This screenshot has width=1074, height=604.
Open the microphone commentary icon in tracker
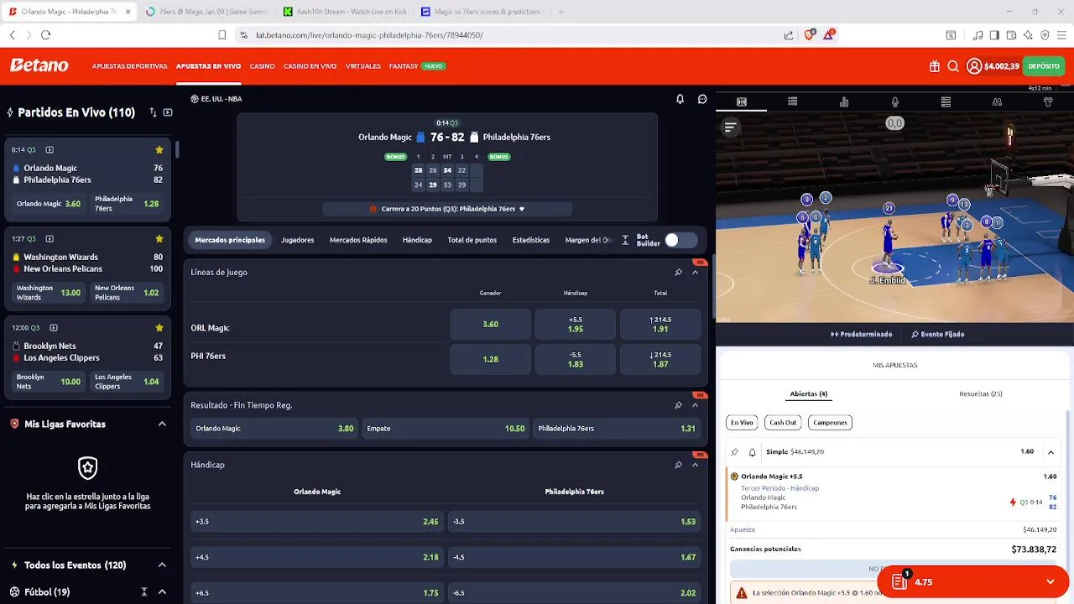[895, 102]
